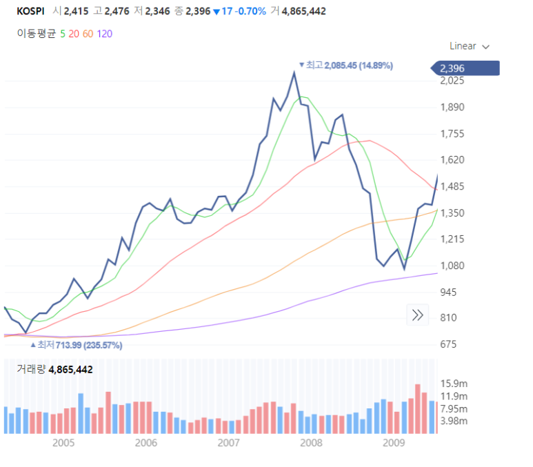Click the 1,215 price axis label
This screenshot has width=533, height=467.
452,239
